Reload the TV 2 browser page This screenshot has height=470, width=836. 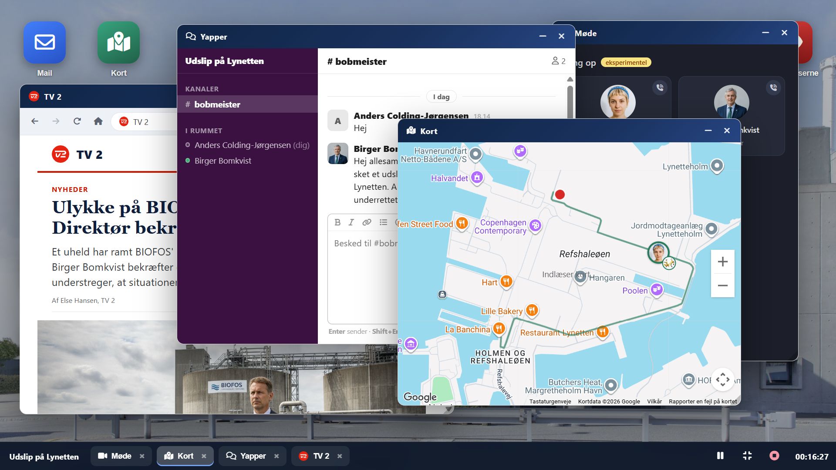coord(77,121)
